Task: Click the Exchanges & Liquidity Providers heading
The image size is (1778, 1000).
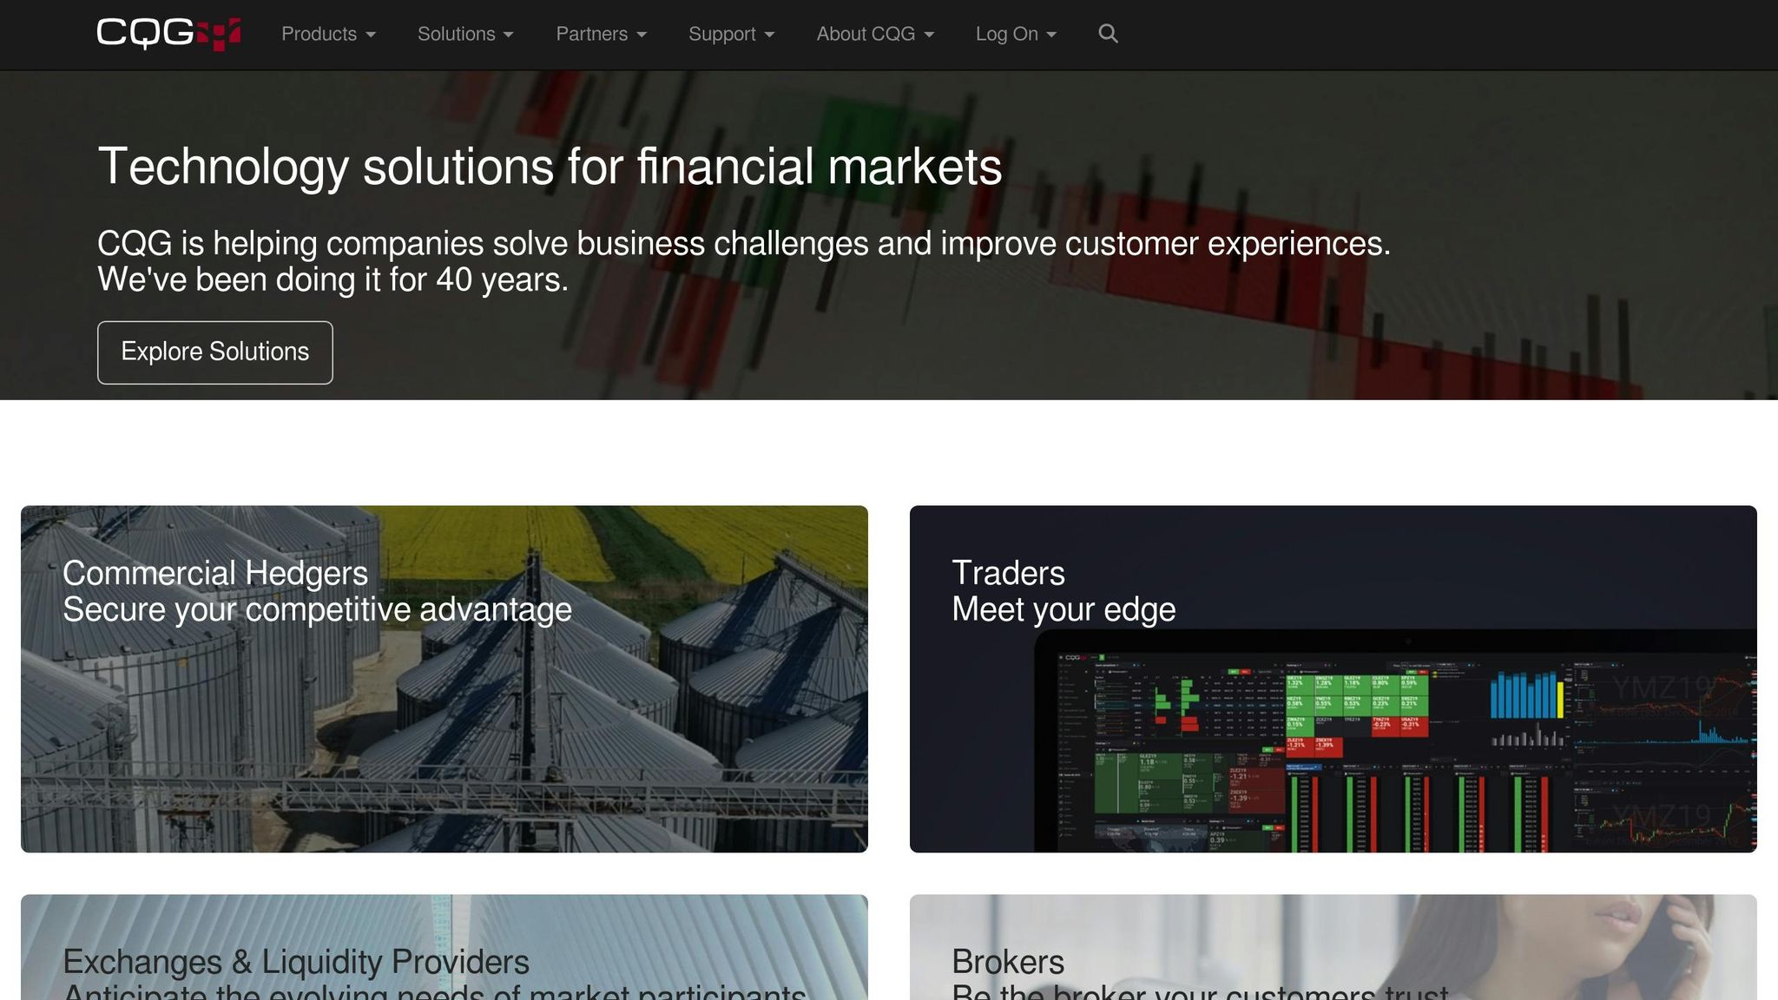Action: coord(296,962)
